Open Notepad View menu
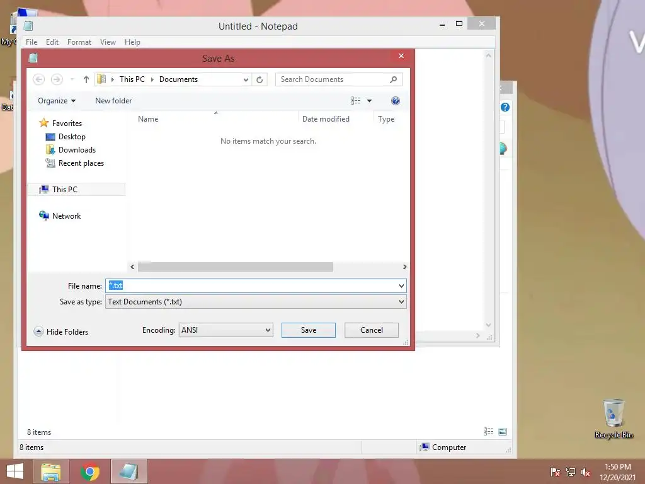The width and height of the screenshot is (645, 484). [x=108, y=42]
